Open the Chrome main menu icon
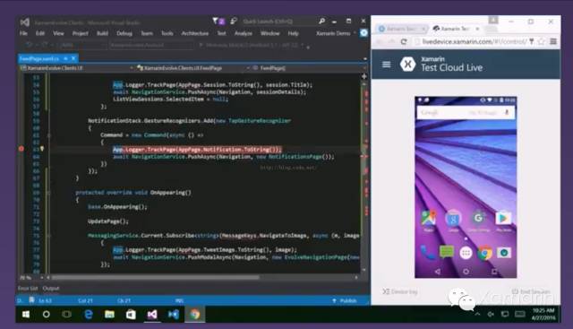573x329 pixels. pyautogui.click(x=553, y=42)
